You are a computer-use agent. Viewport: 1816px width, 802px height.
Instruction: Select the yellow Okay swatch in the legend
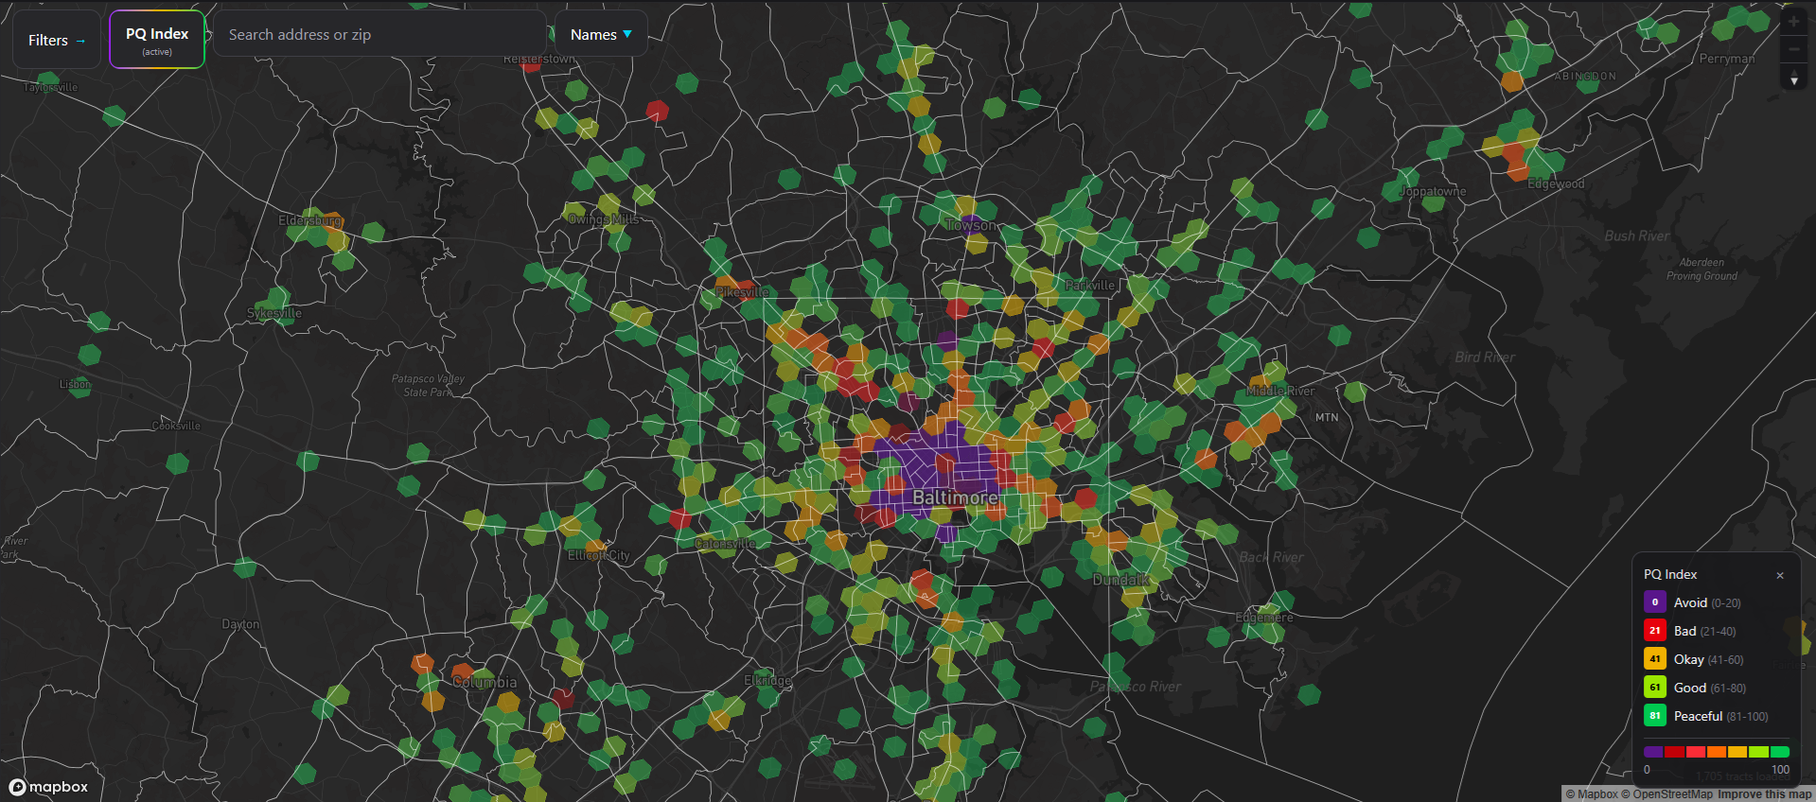(x=1655, y=659)
